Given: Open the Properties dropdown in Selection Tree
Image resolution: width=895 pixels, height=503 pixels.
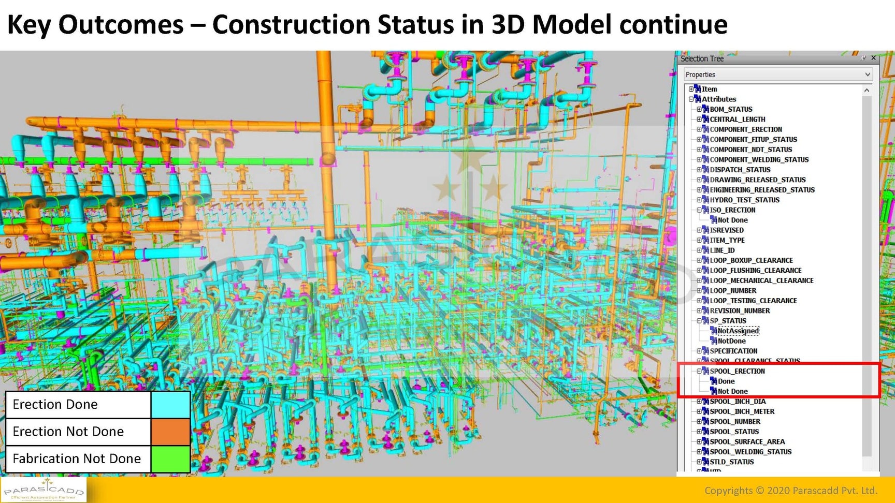Looking at the screenshot, I should click(867, 75).
